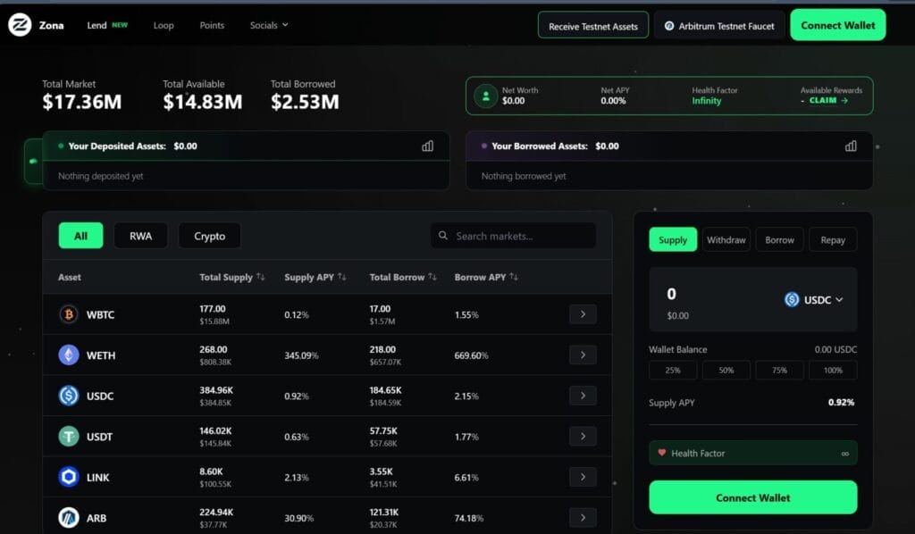Open deposited assets chart icon
This screenshot has width=915, height=534.
428,146
